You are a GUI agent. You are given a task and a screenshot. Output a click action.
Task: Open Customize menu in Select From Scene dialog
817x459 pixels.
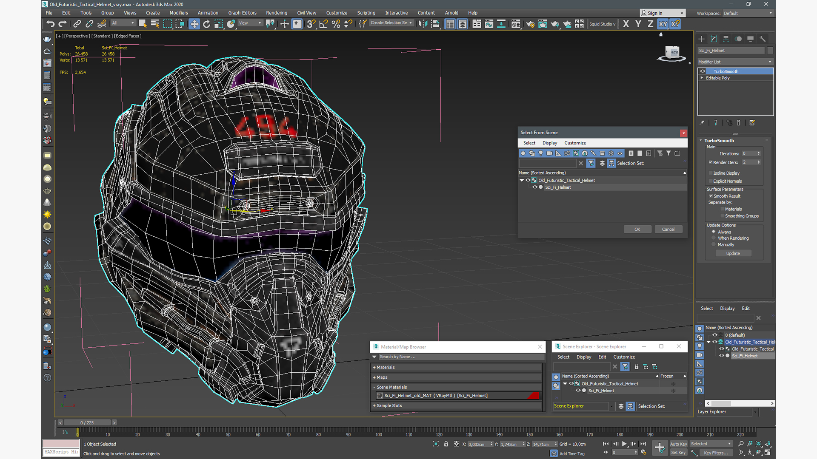point(575,143)
